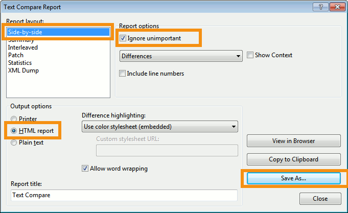Enable Show Context checkbox
The image size is (348, 213).
[x=250, y=55]
